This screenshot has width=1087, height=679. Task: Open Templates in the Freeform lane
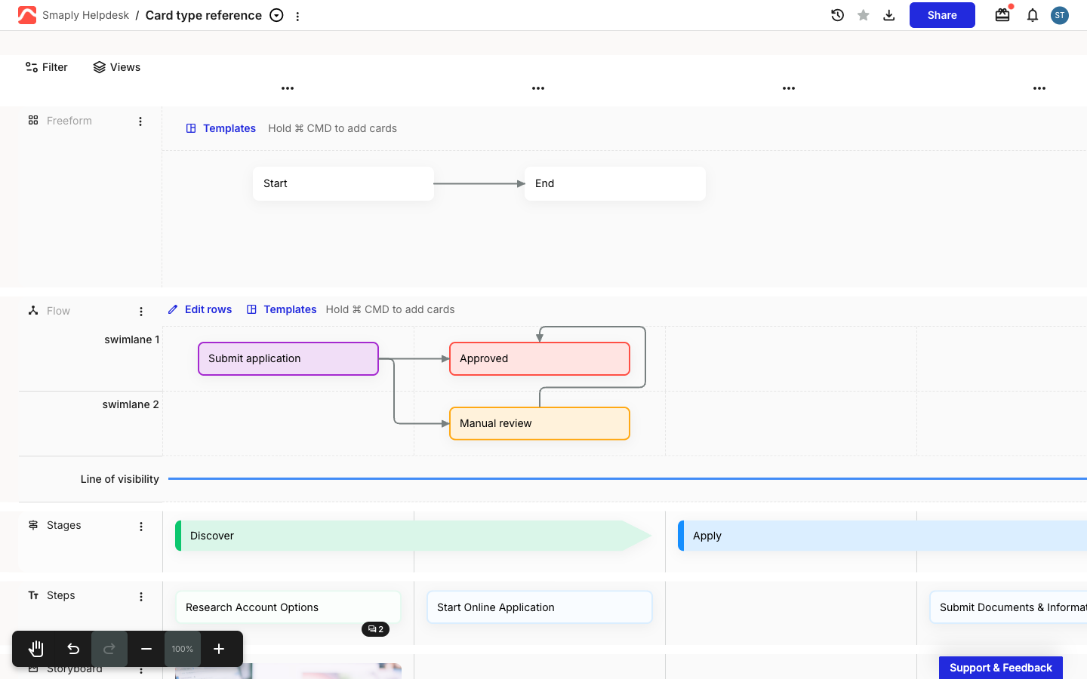[221, 128]
